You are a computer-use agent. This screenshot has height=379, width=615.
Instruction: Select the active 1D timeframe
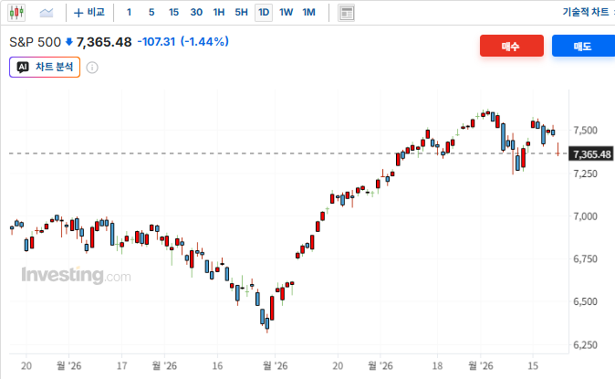point(264,13)
